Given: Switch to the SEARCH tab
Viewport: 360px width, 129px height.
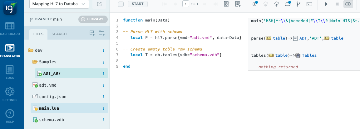Looking at the screenshot, I should [59, 34].
